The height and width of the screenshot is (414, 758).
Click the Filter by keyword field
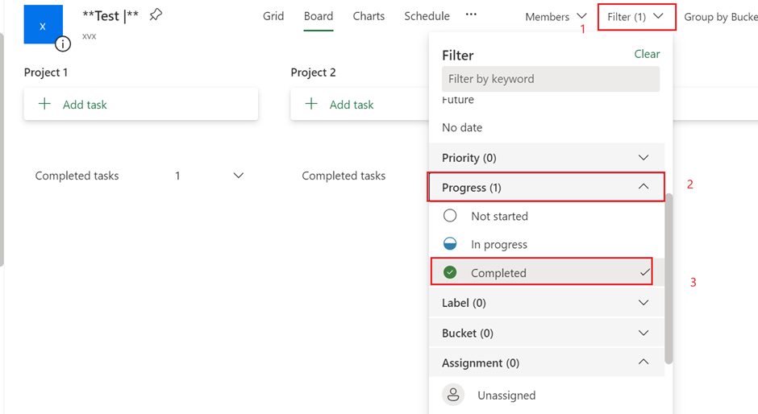[x=551, y=79]
